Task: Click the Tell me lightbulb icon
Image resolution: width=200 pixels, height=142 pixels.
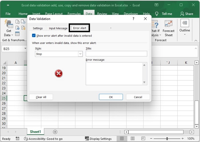Action: click(x=157, y=14)
